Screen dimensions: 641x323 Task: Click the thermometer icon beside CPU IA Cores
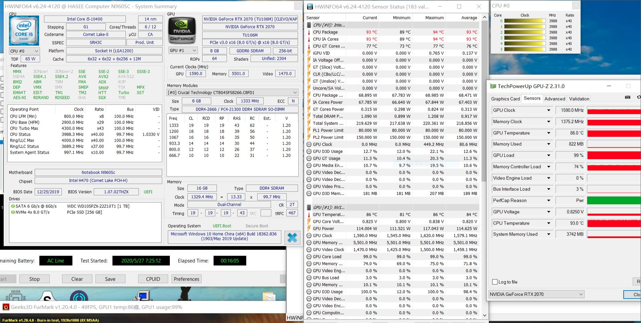(x=309, y=39)
